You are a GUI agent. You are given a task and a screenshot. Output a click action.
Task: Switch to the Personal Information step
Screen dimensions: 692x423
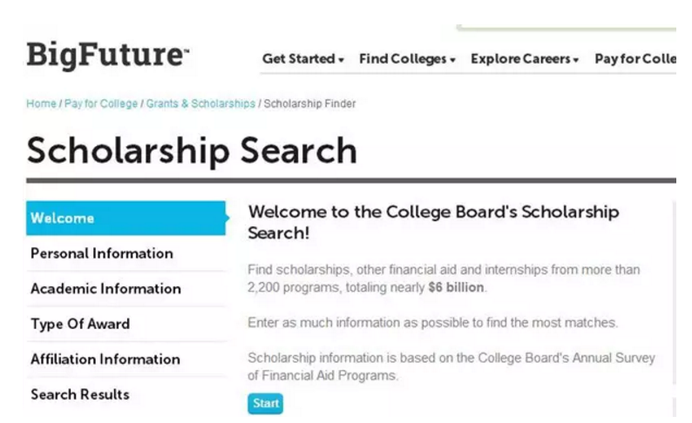click(102, 253)
